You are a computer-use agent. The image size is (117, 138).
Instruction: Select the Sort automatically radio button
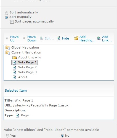tap(7, 13)
